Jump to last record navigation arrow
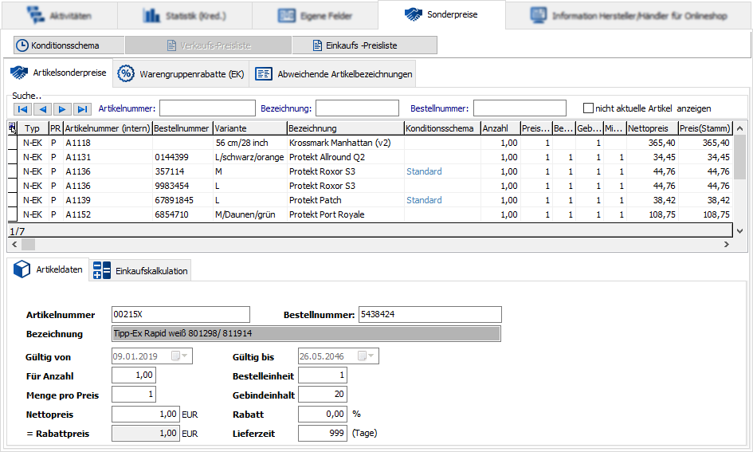Viewport: 753px width, 452px height. 82,109
